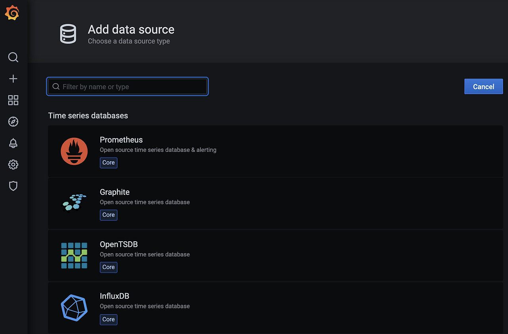Click the plus Create icon
The height and width of the screenshot is (334, 508).
13,79
